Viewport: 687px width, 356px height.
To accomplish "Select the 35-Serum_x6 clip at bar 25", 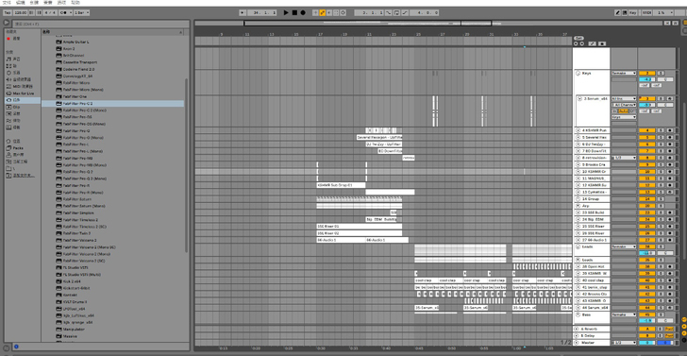I will point(427,307).
